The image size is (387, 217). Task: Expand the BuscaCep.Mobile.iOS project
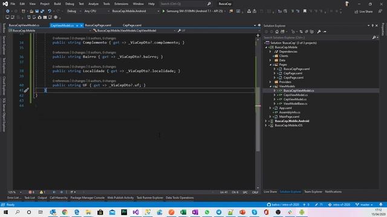[266, 125]
